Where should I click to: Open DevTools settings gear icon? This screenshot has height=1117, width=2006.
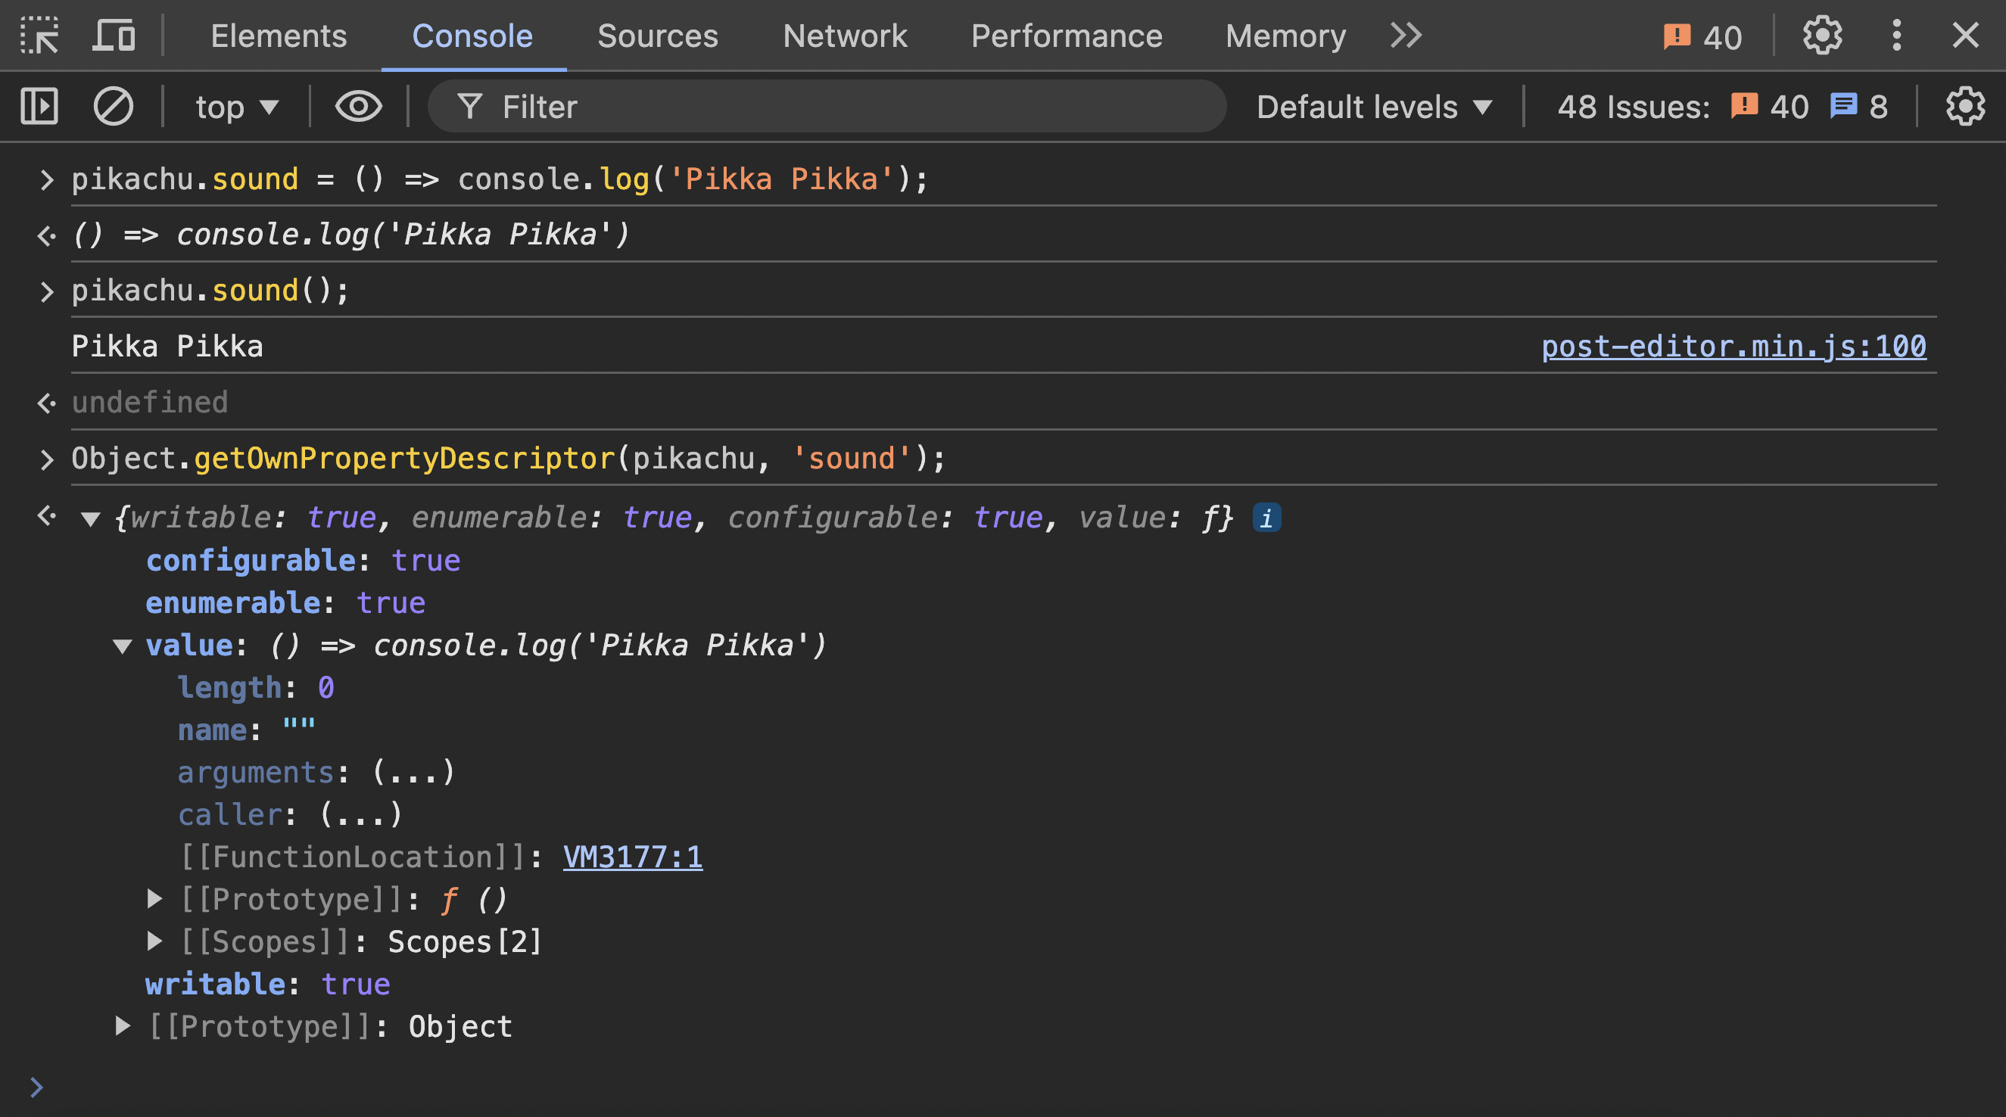1822,36
